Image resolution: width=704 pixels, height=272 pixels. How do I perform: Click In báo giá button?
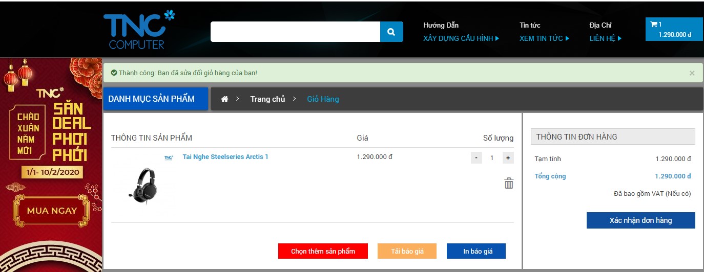tap(477, 251)
